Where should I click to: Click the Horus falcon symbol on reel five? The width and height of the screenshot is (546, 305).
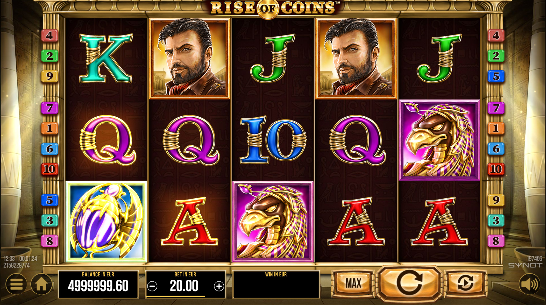(439, 140)
